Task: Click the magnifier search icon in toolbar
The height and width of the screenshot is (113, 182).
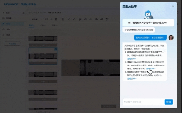Action: (x=47, y=19)
